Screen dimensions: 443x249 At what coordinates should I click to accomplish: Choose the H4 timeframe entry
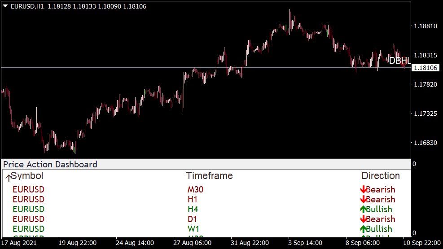pyautogui.click(x=193, y=210)
